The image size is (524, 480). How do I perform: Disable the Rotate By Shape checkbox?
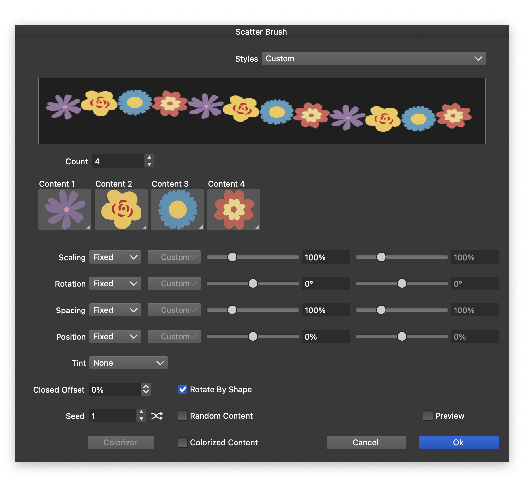tap(183, 389)
